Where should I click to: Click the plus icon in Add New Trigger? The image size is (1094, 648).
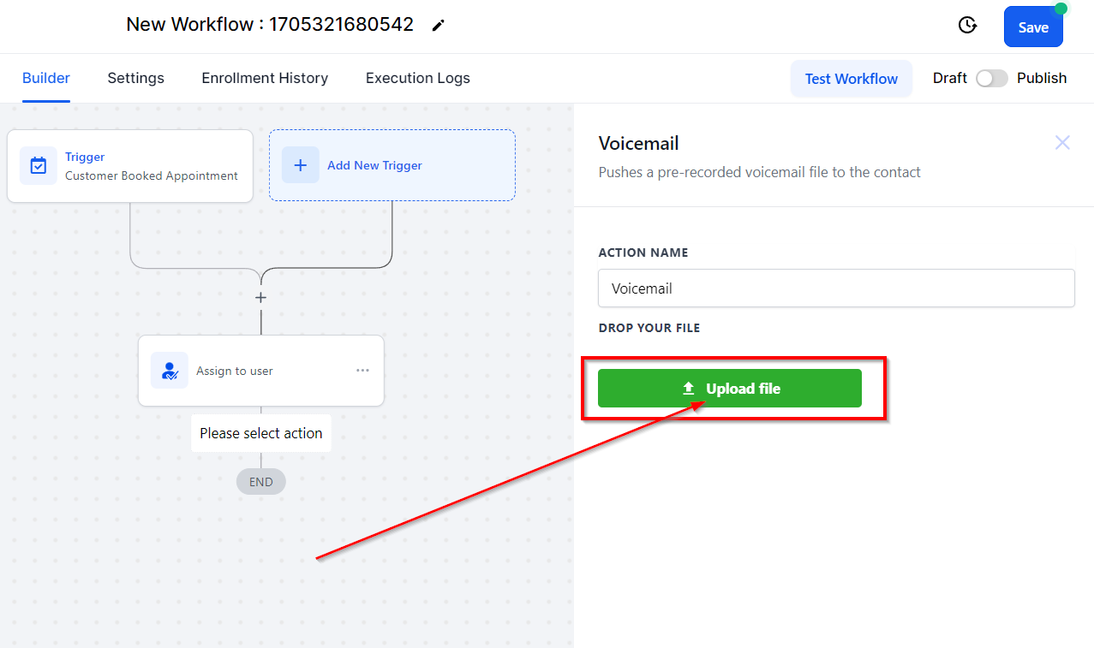(x=300, y=165)
